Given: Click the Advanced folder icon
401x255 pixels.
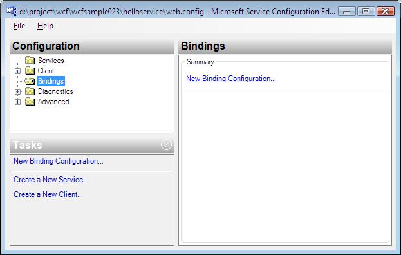Looking at the screenshot, I should click(30, 102).
